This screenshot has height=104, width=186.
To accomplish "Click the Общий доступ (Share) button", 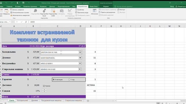I will 180,6.
